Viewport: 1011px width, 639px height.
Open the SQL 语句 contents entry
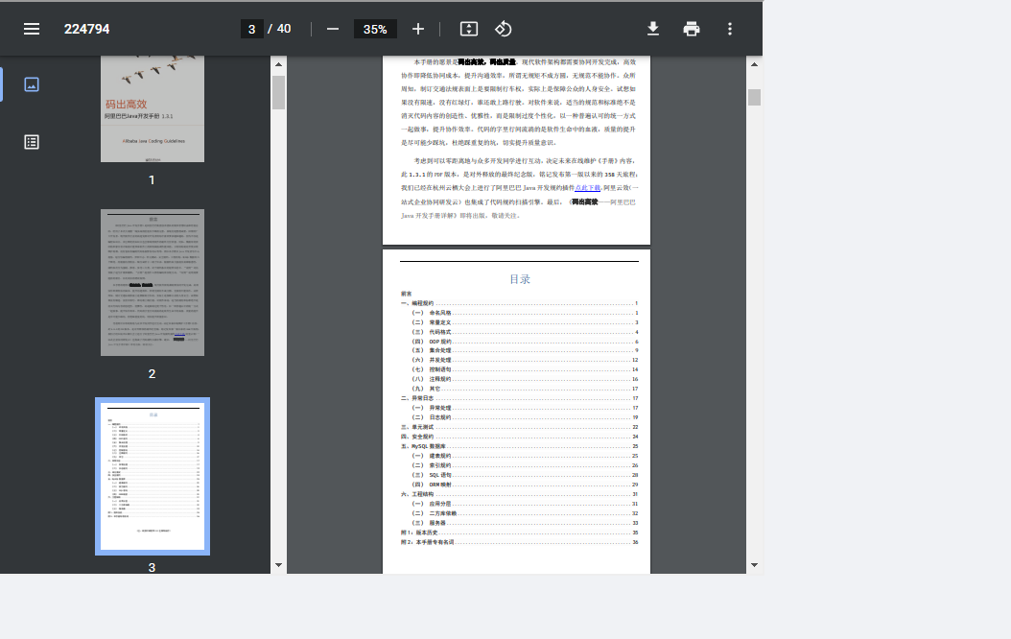coord(524,475)
